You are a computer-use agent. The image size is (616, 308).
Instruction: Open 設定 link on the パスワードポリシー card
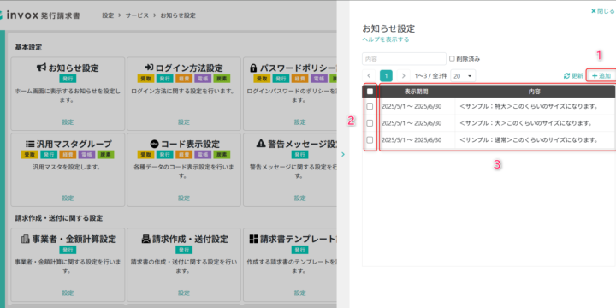[299, 122]
